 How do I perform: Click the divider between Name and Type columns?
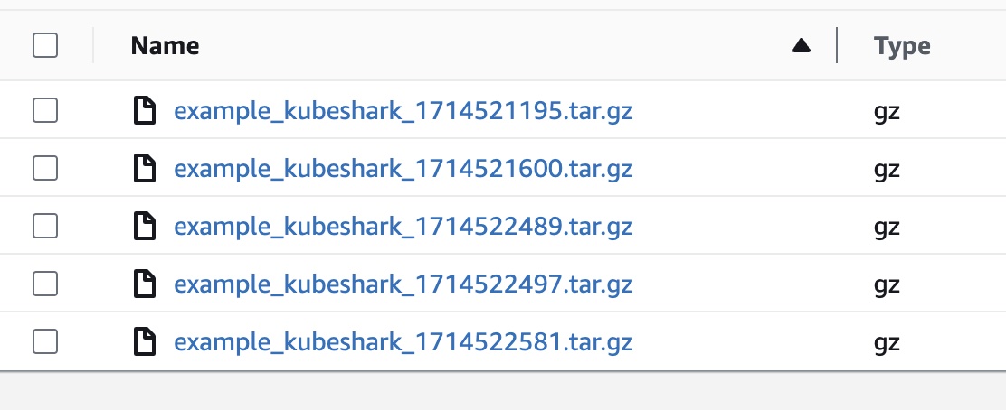[837, 46]
